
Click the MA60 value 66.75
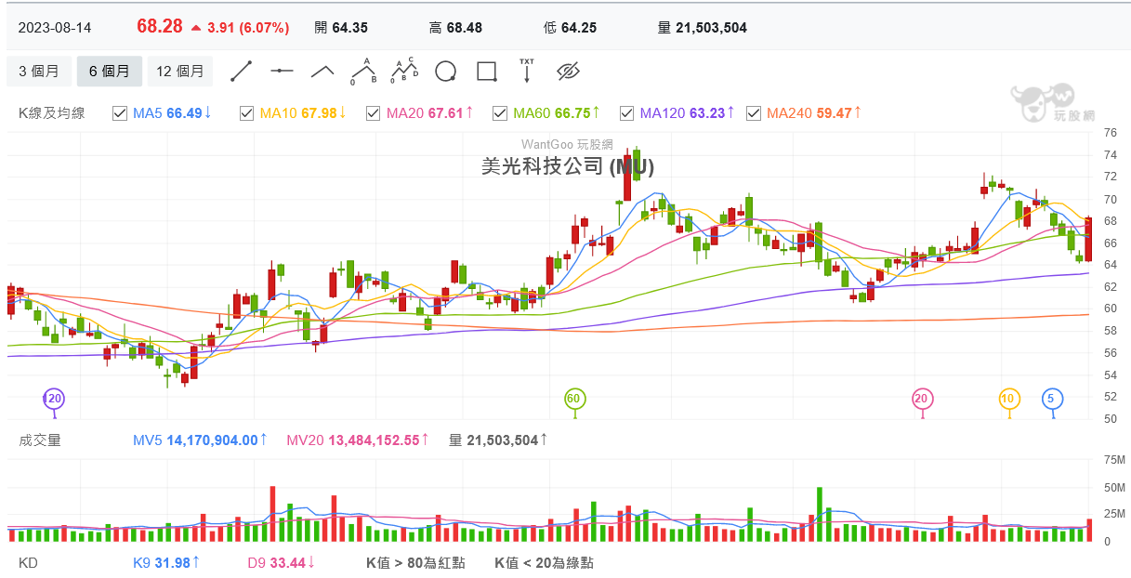572,113
